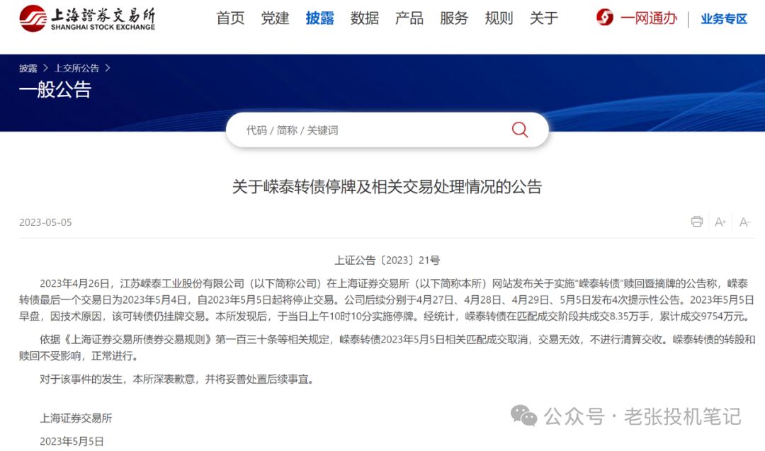
Task: Click the signature 上海证券交易所
Action: click(76, 418)
